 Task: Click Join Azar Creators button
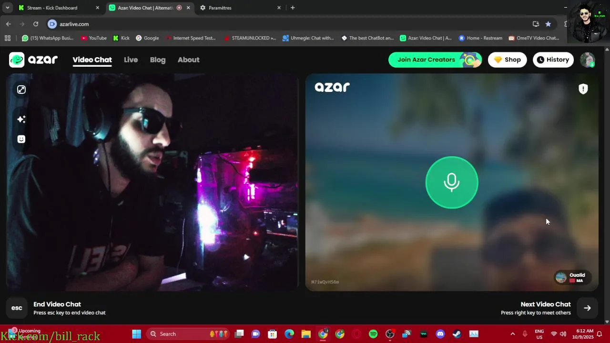435,60
